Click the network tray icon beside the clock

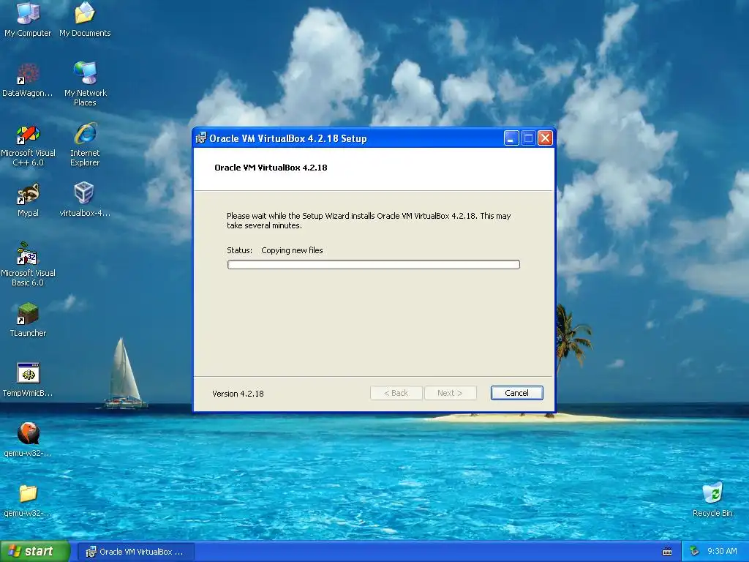click(694, 552)
